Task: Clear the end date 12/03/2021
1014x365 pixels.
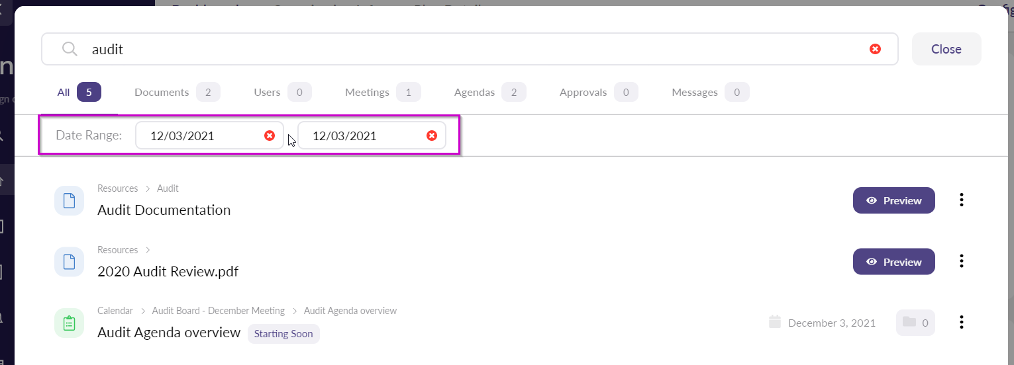Action: 431,136
